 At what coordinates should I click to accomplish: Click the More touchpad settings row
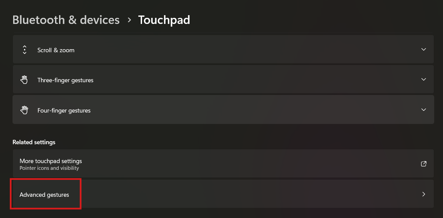pyautogui.click(x=223, y=164)
